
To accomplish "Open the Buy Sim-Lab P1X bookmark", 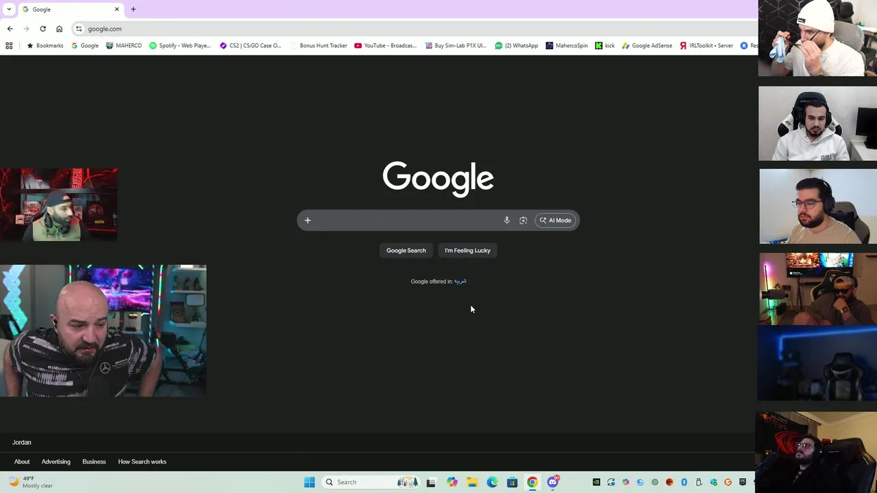I will tap(455, 46).
